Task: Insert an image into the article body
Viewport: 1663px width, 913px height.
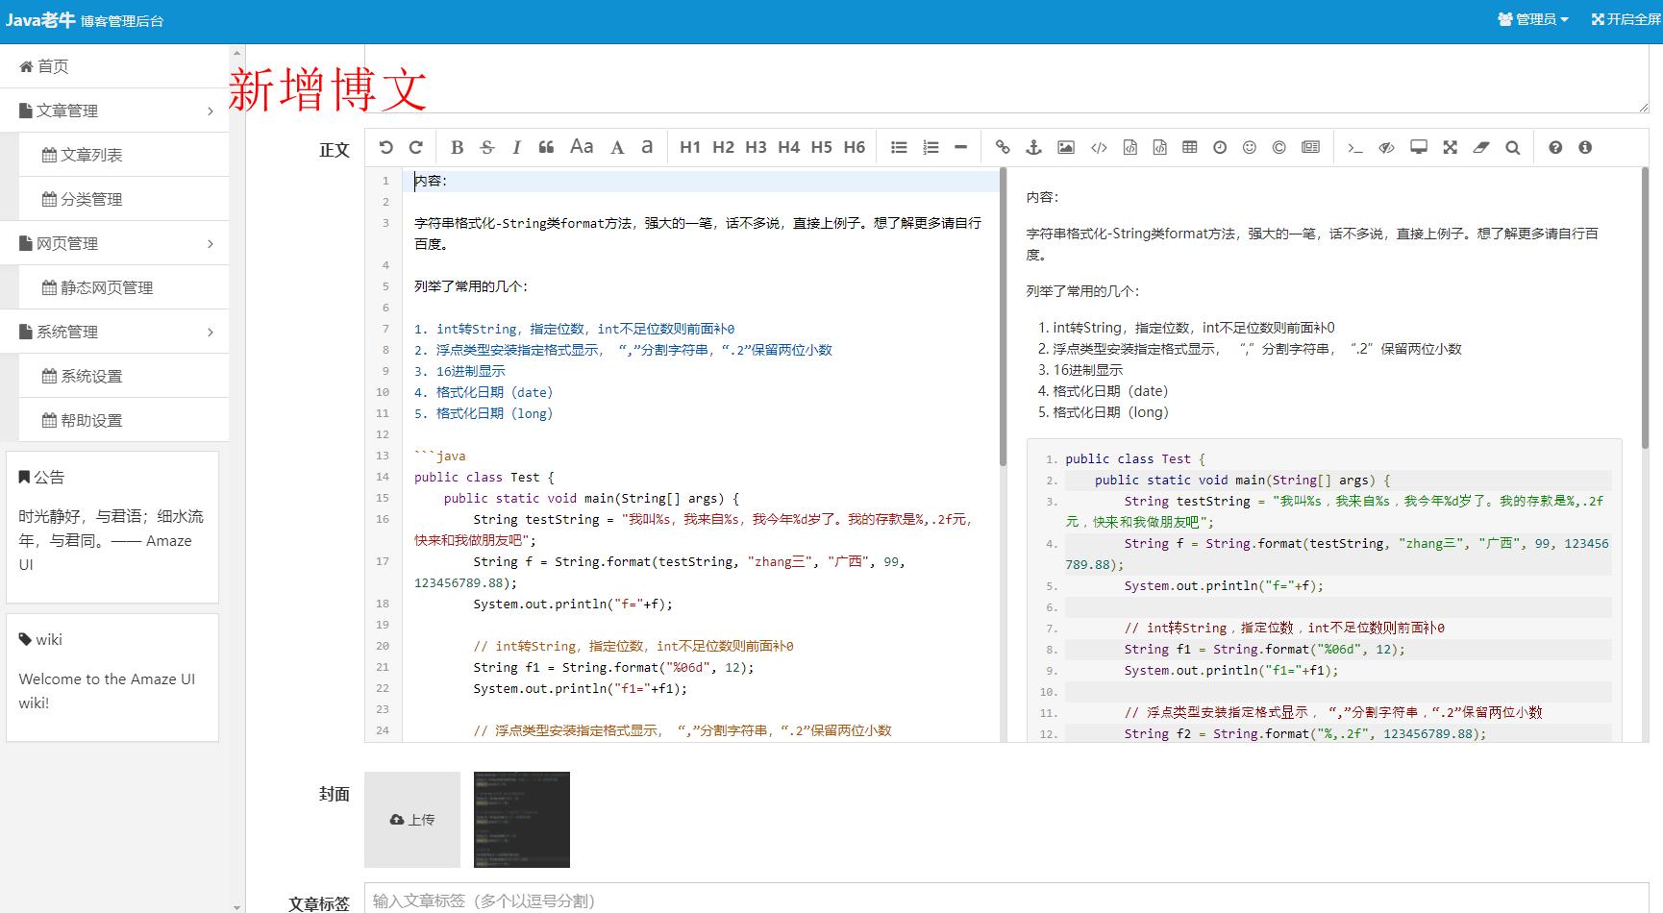Action: tap(1066, 147)
